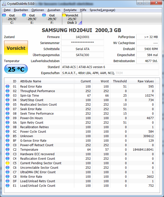Image resolution: width=164 pixels, height=197 pixels.
Task: Select the C: drive tab
Action: 12,19
